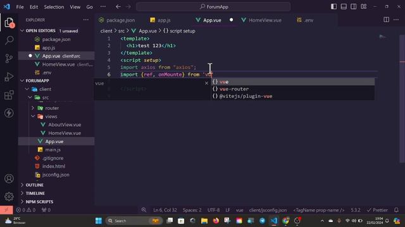The width and height of the screenshot is (405, 227).
Task: Open the View menu
Action: [75, 7]
